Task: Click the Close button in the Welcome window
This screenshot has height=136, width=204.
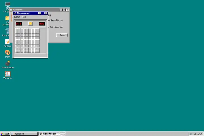Action: [x=62, y=35]
